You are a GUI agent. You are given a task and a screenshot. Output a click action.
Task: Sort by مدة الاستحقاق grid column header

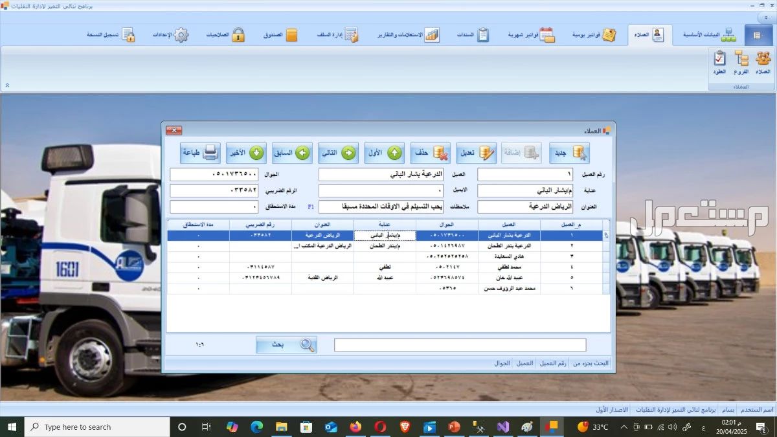tap(198, 225)
